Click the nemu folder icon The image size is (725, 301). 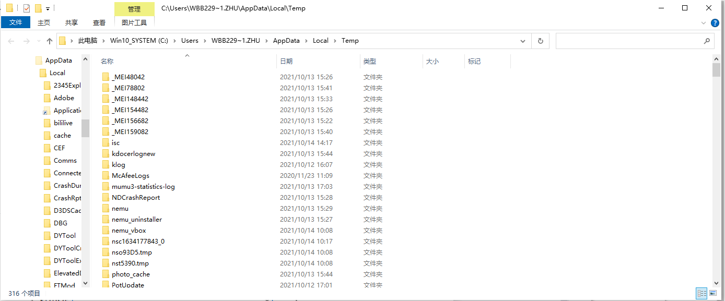point(106,209)
